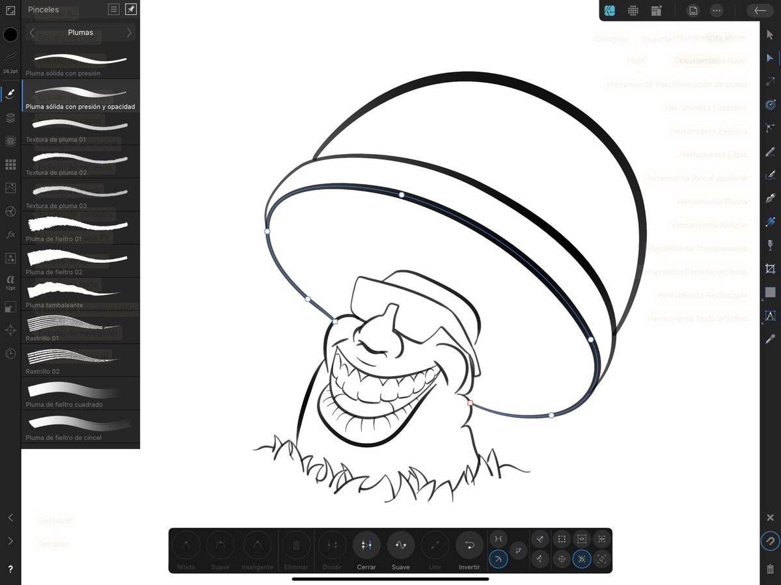Select the Vector Crop tool
This screenshot has width=781, height=585.
[x=771, y=269]
